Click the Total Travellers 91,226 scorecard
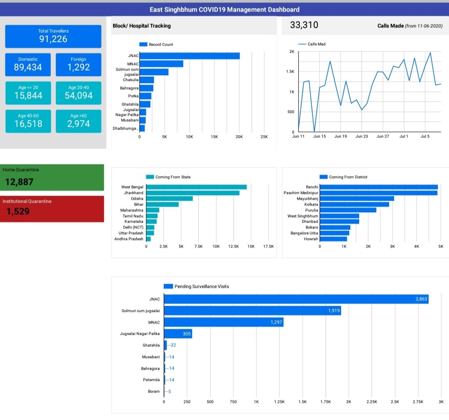449x420 pixels. [53, 36]
